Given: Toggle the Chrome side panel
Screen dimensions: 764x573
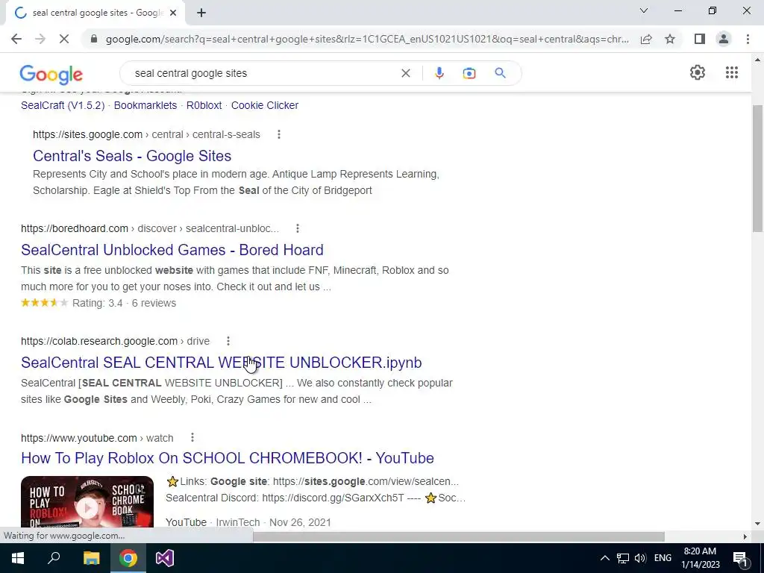Looking at the screenshot, I should (700, 39).
